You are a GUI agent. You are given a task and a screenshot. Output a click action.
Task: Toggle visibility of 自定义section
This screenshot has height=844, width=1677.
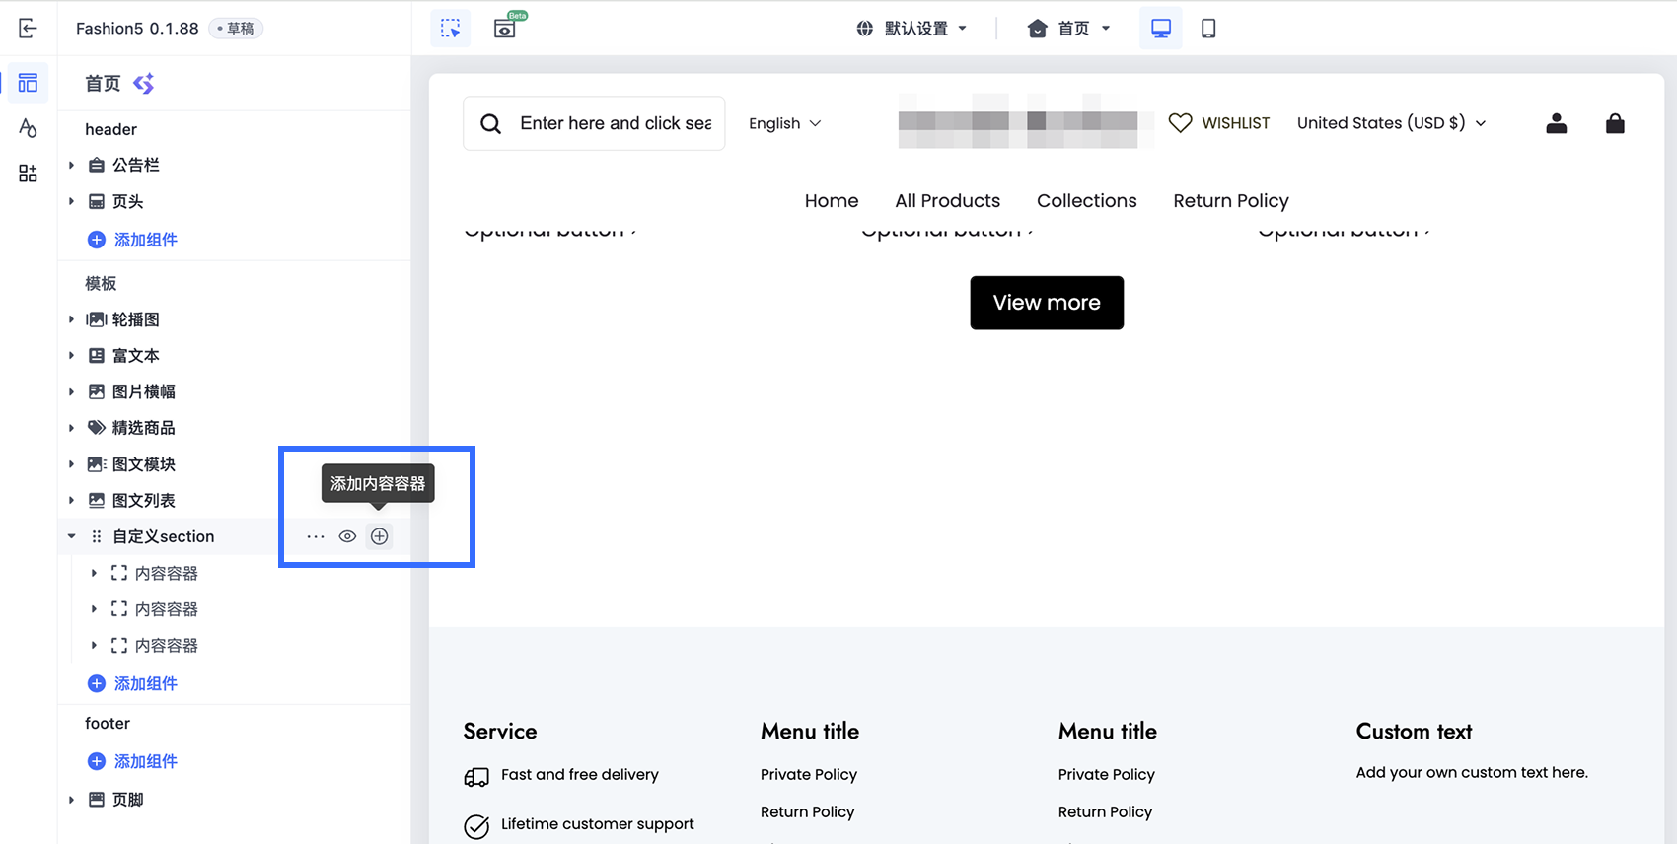coord(347,536)
